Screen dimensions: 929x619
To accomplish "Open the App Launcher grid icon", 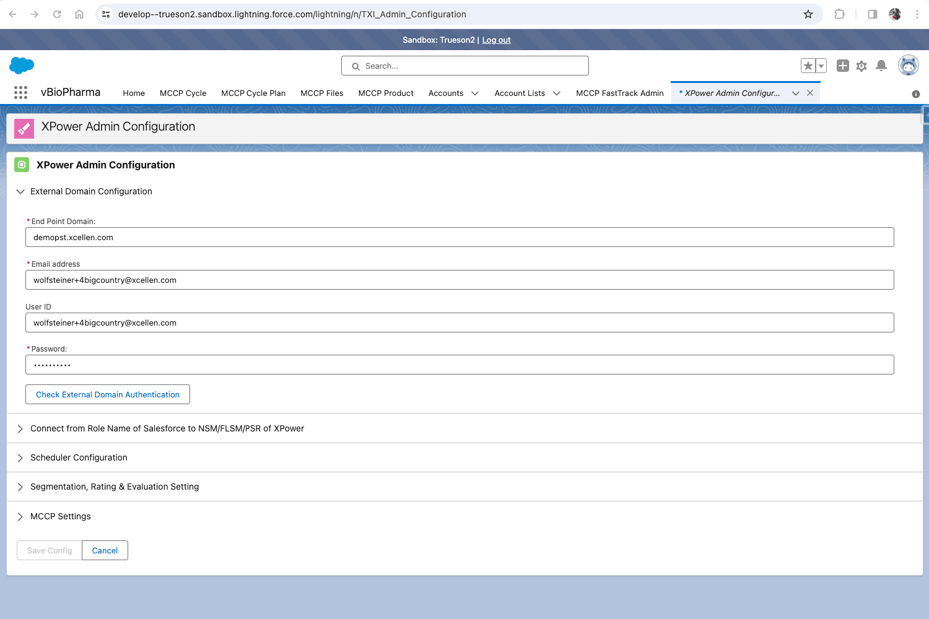I will [20, 93].
